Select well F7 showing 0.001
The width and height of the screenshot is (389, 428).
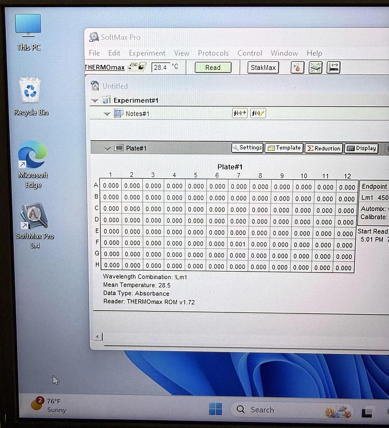pyautogui.click(x=238, y=244)
